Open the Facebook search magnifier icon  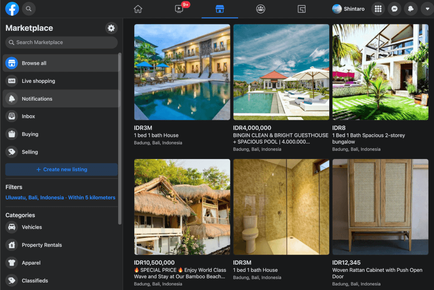29,9
